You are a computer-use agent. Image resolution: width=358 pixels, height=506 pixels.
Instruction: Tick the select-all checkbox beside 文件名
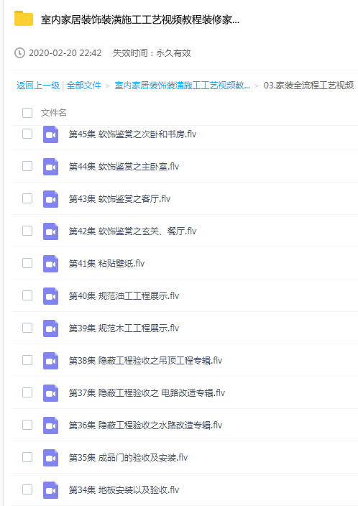point(27,113)
